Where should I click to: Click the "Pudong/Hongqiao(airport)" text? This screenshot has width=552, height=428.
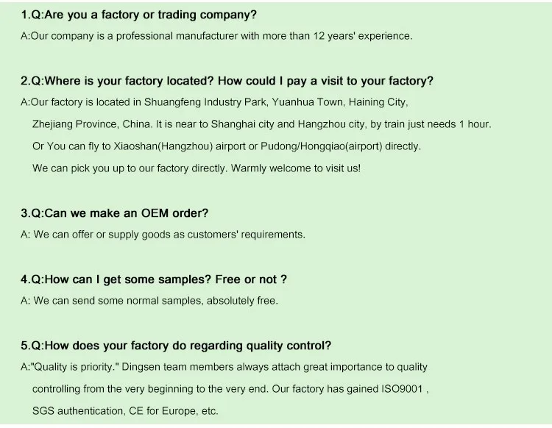click(321, 146)
